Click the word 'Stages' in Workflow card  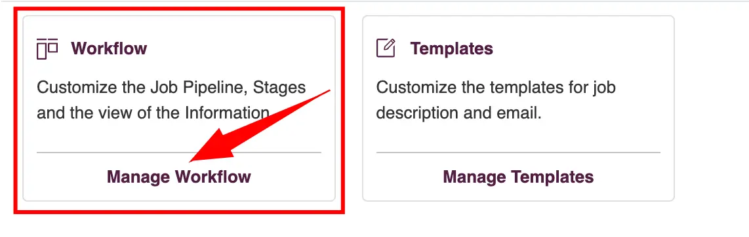(279, 87)
